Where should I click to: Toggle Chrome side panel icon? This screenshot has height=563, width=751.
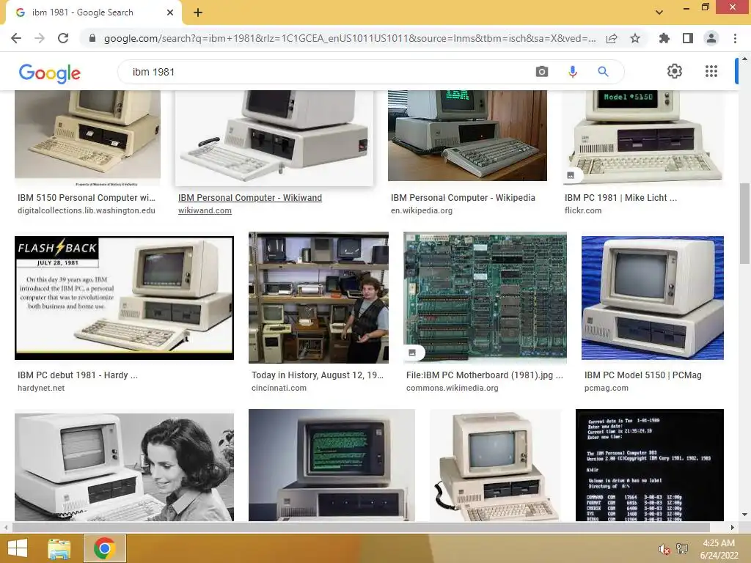pyautogui.click(x=688, y=38)
